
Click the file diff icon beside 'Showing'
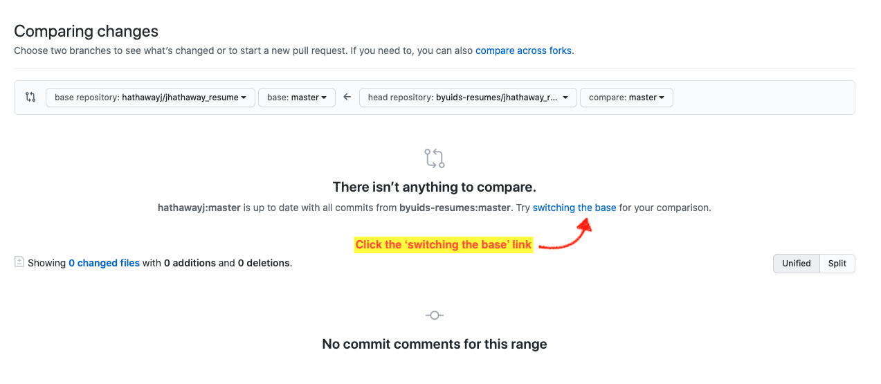pyautogui.click(x=19, y=262)
